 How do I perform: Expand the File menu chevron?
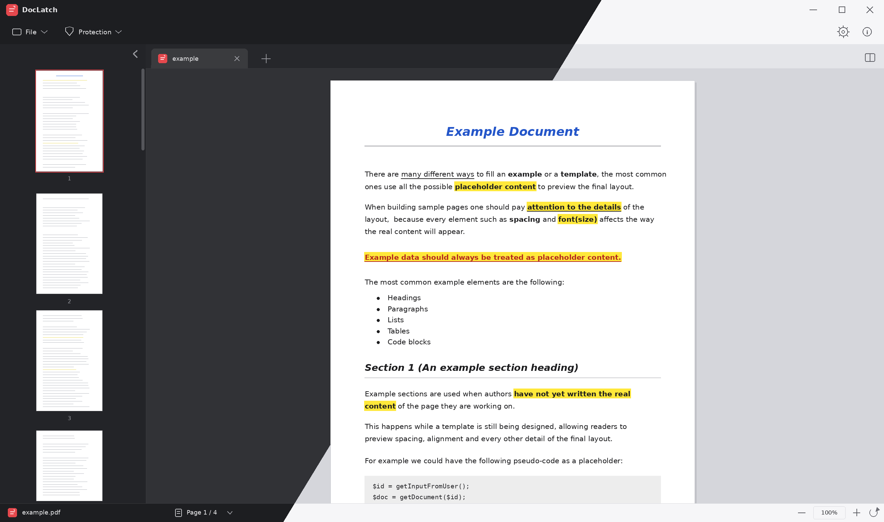point(44,32)
